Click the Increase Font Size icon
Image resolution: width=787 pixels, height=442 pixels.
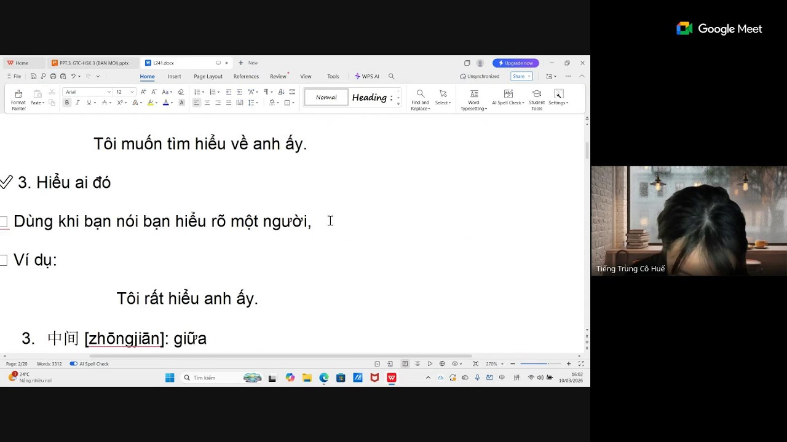tap(143, 92)
